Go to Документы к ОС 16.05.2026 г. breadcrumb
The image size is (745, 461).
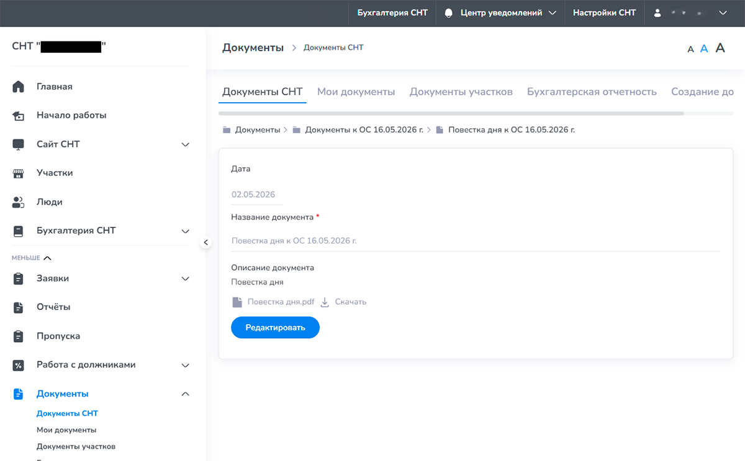(x=364, y=130)
